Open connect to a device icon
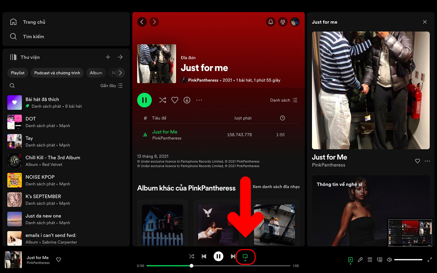The width and height of the screenshot is (437, 273). pyautogui.click(x=379, y=260)
